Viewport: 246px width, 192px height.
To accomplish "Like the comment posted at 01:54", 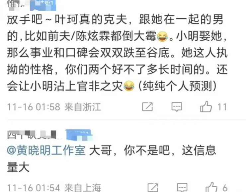I will coord(211,187).
